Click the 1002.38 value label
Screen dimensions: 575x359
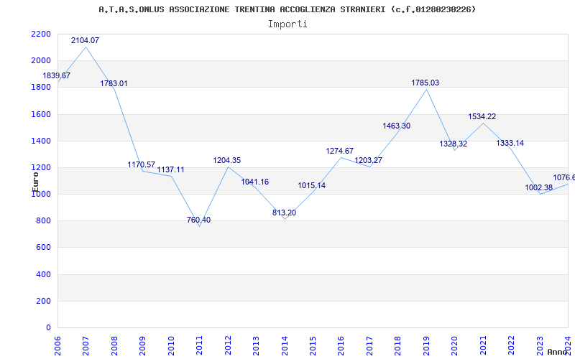click(538, 187)
